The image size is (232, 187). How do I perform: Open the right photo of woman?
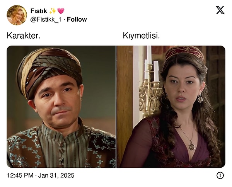171,107
